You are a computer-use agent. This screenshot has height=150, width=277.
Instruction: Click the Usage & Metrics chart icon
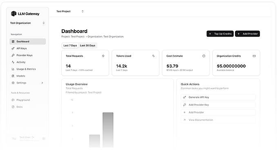coord(13,69)
